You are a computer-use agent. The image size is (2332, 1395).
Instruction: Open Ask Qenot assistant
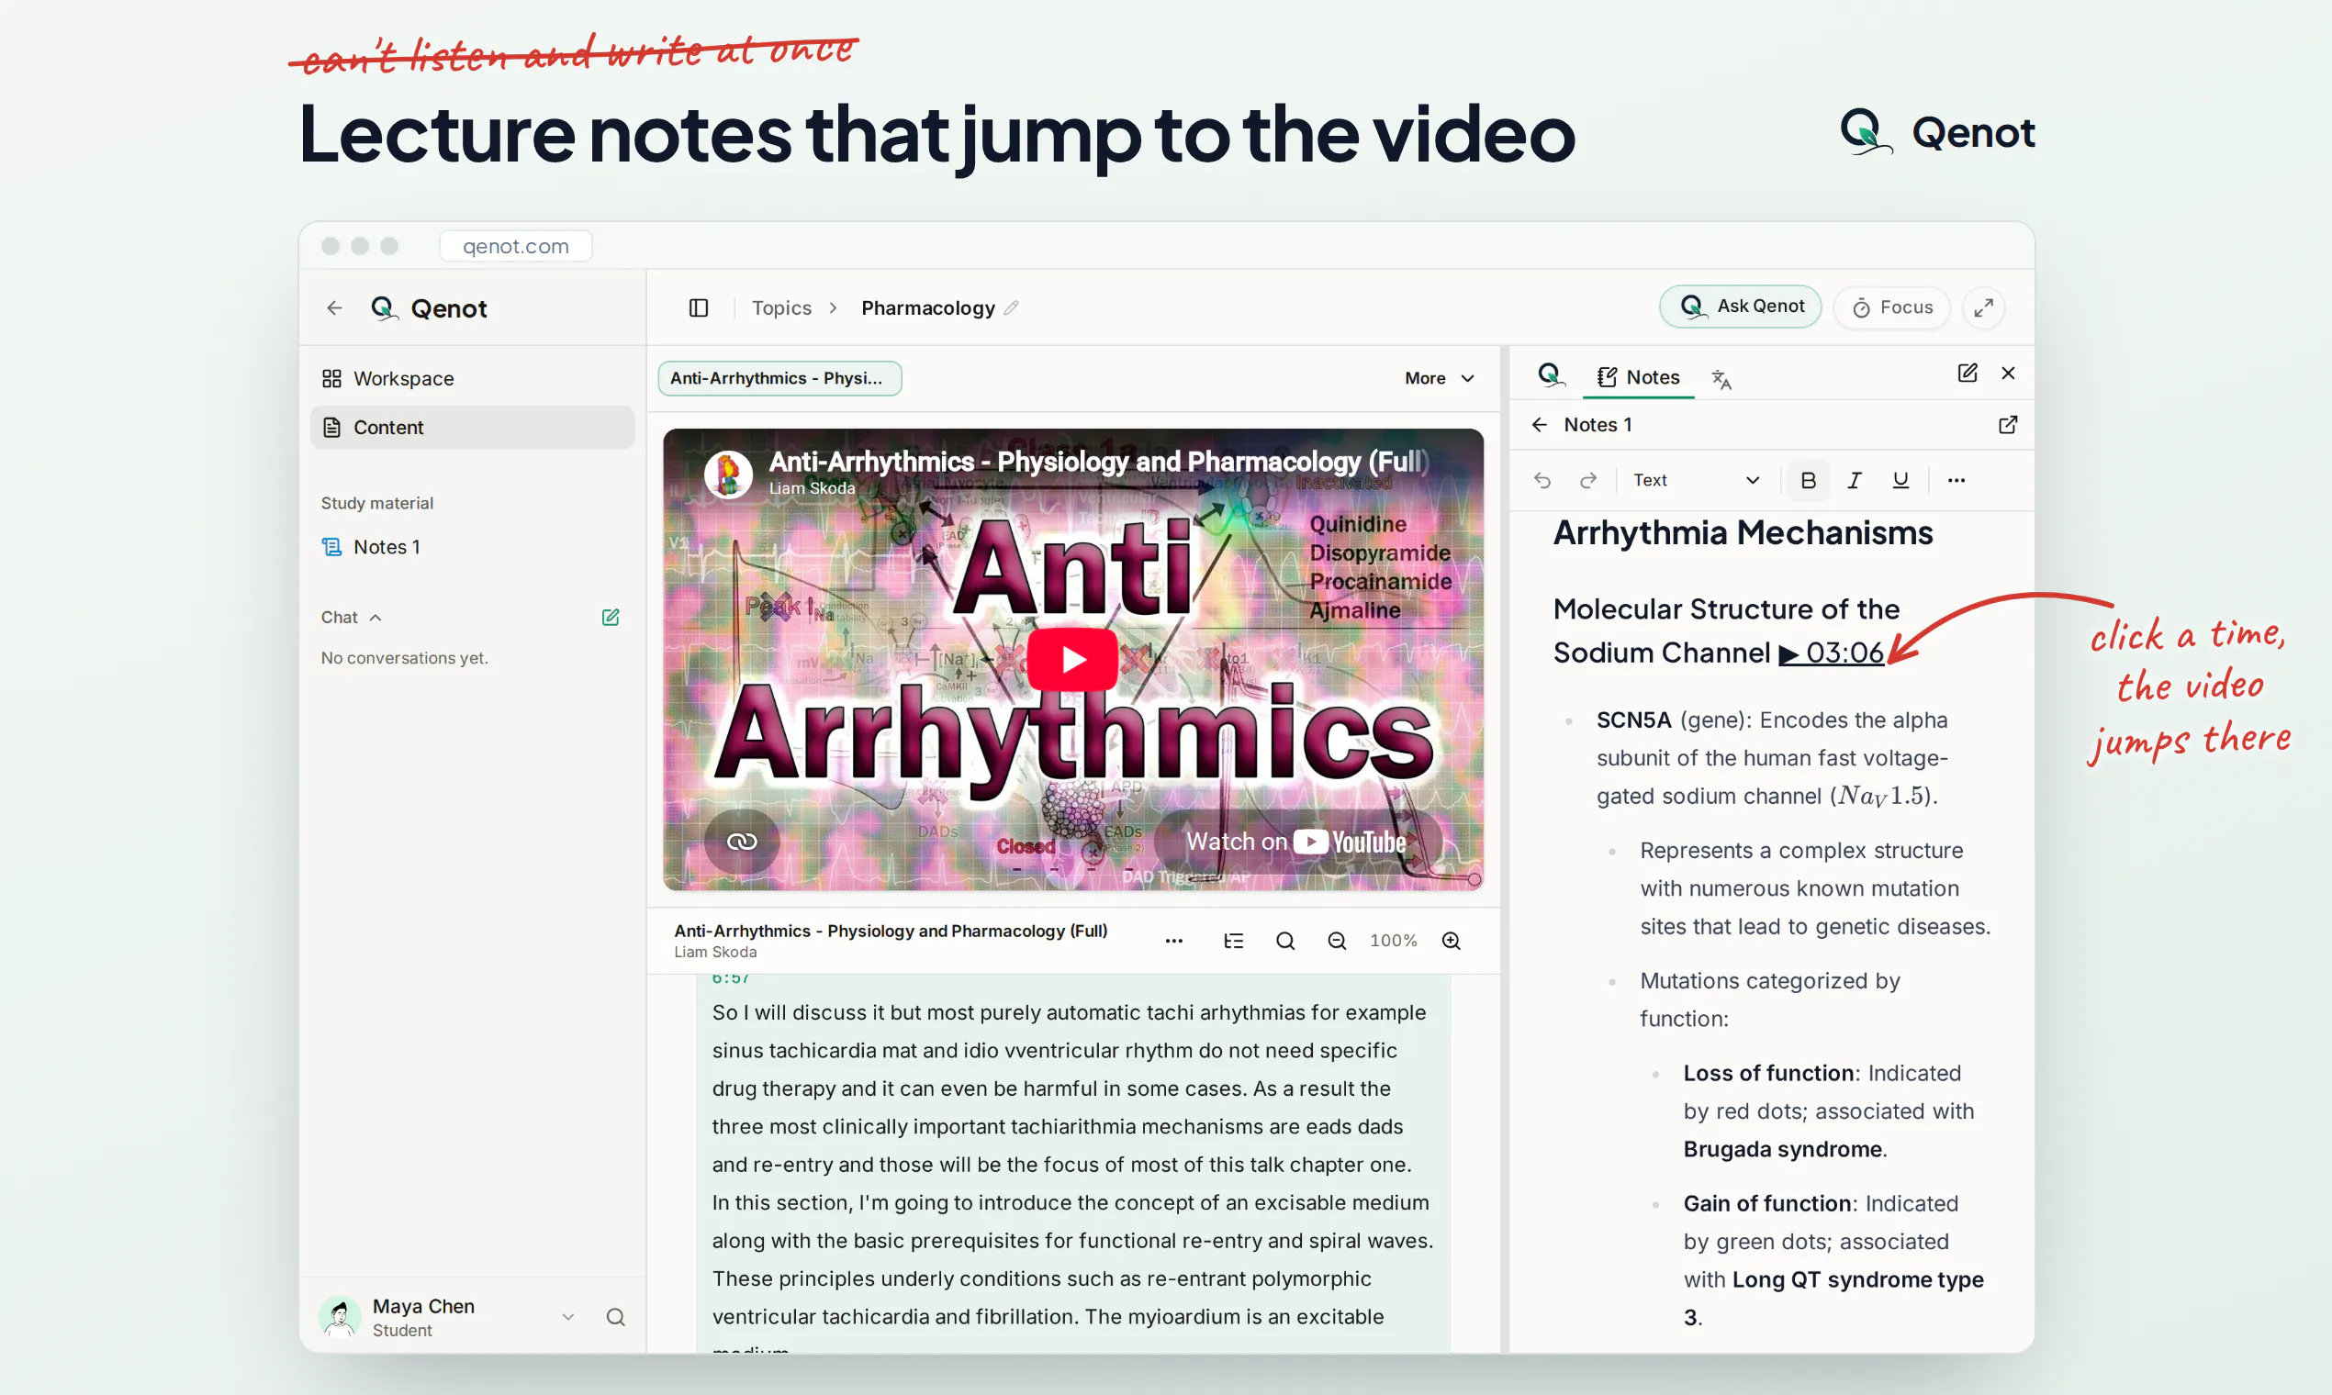point(1741,307)
